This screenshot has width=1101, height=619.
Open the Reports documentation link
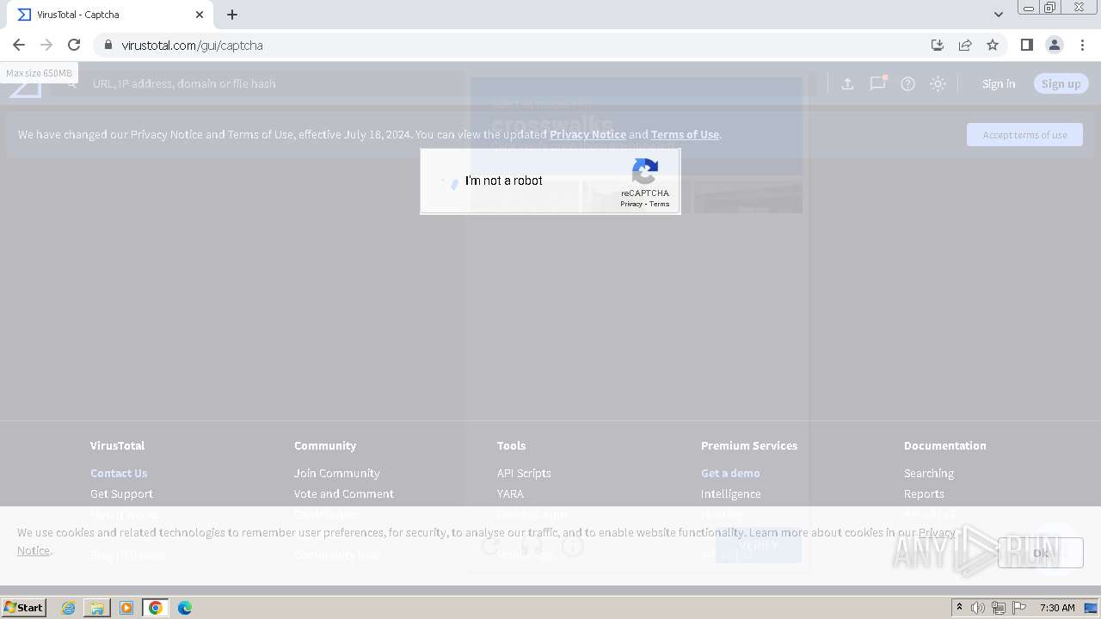(924, 493)
